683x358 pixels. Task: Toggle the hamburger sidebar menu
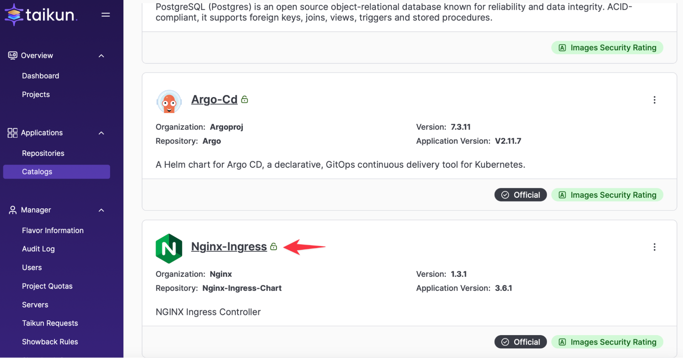coord(106,15)
